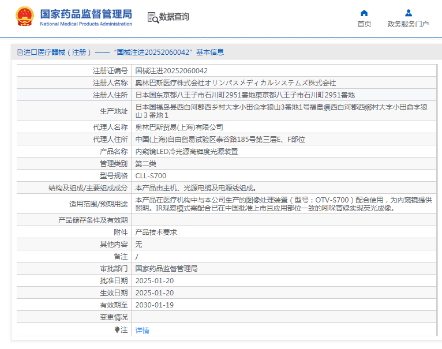Select the 产品技术要求 attachment value

[156, 232]
